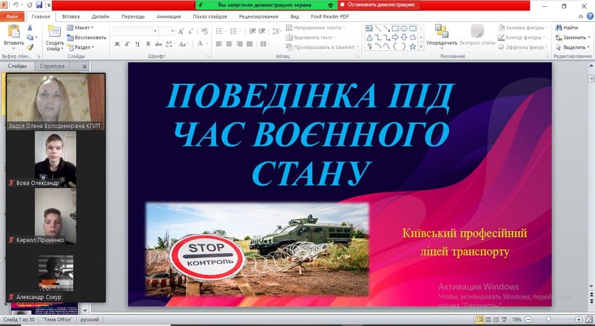Toggle Italic (К) formatting
The height and width of the screenshot is (326, 595).
point(127,44)
